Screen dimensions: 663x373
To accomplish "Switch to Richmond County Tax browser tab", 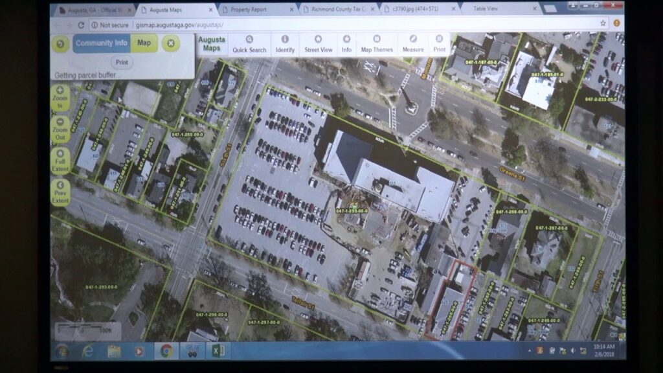I will 338,9.
